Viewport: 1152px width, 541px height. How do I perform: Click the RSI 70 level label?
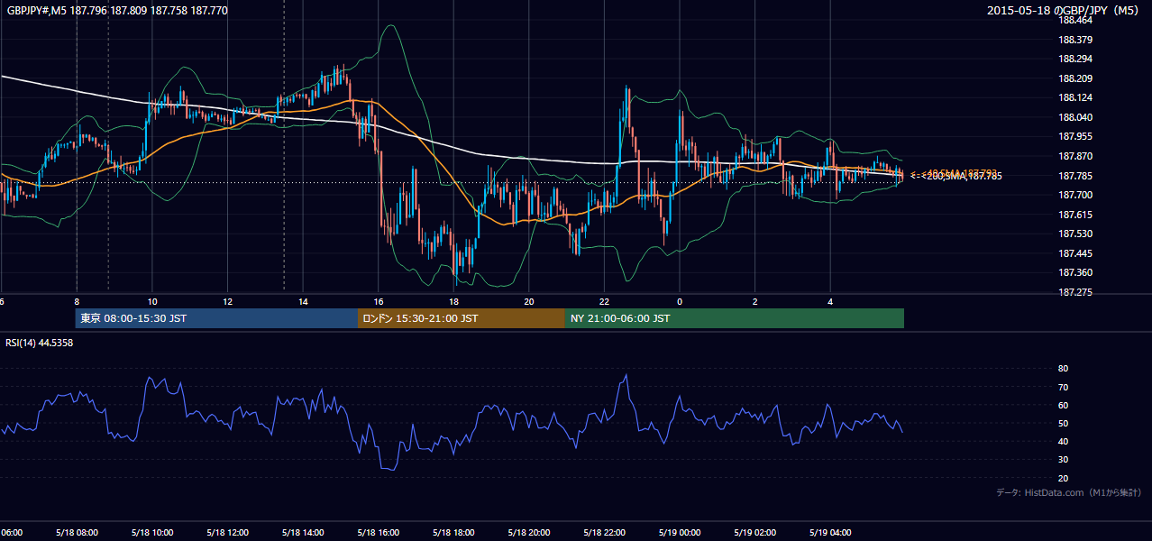coord(1064,387)
